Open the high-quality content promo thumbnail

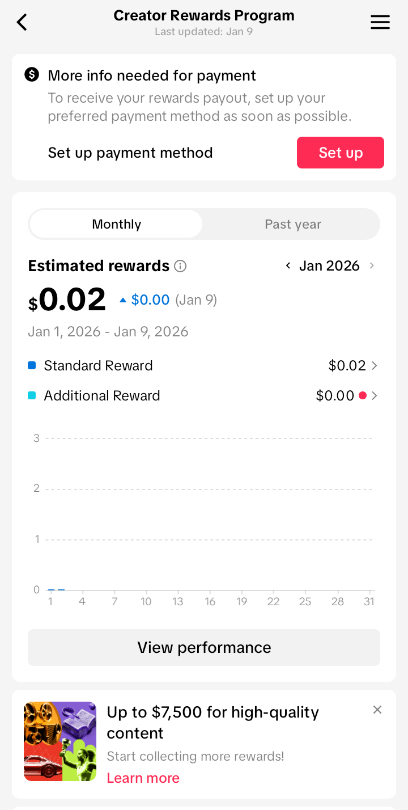[60, 741]
